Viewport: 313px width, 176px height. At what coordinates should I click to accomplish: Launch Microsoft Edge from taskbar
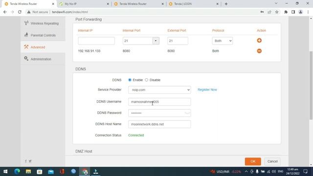click(17, 172)
